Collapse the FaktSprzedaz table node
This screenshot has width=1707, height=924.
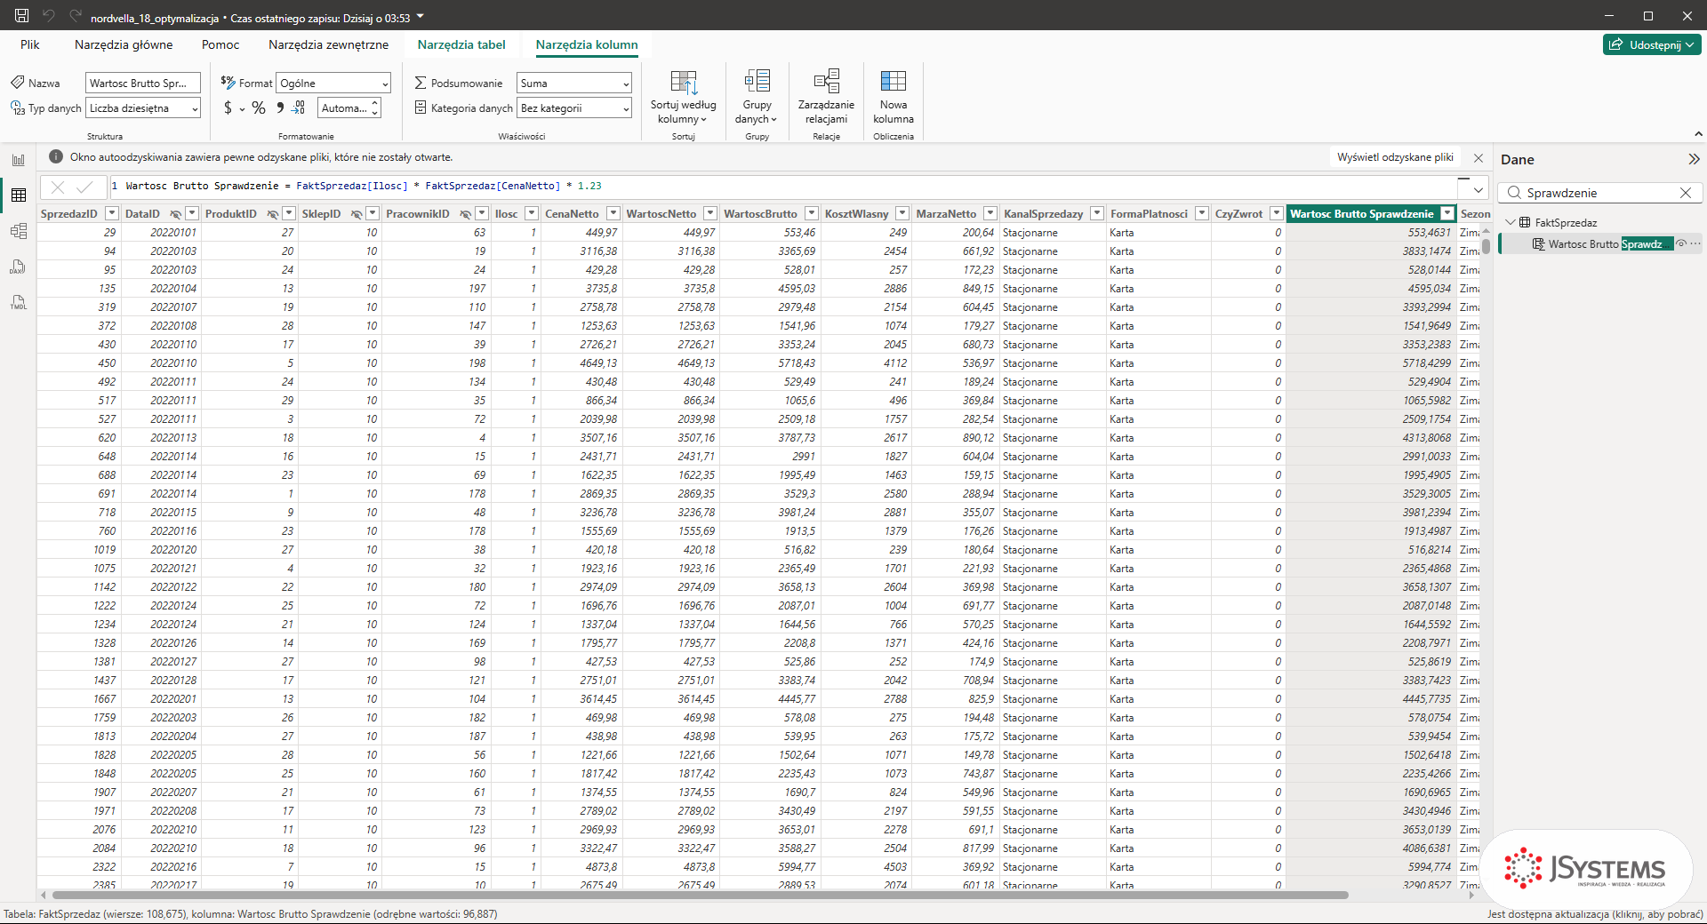pyautogui.click(x=1510, y=222)
